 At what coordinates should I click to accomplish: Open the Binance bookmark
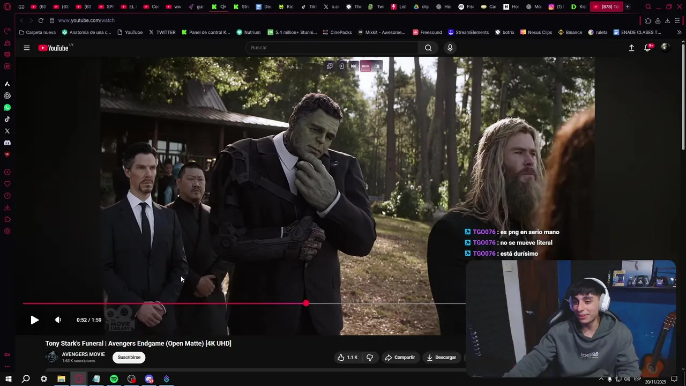(x=570, y=32)
